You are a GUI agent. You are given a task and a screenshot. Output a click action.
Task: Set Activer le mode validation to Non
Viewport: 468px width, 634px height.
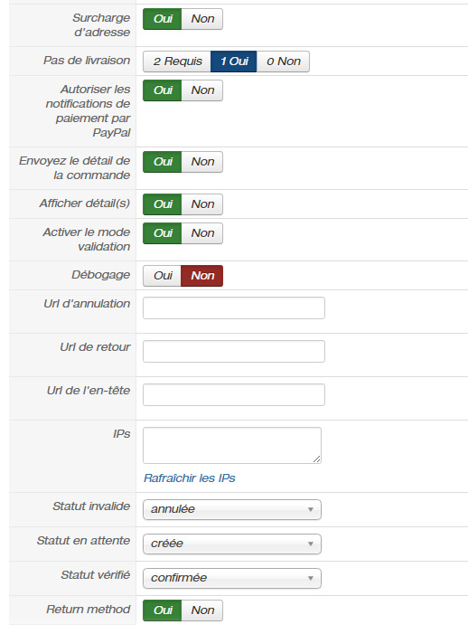(202, 233)
